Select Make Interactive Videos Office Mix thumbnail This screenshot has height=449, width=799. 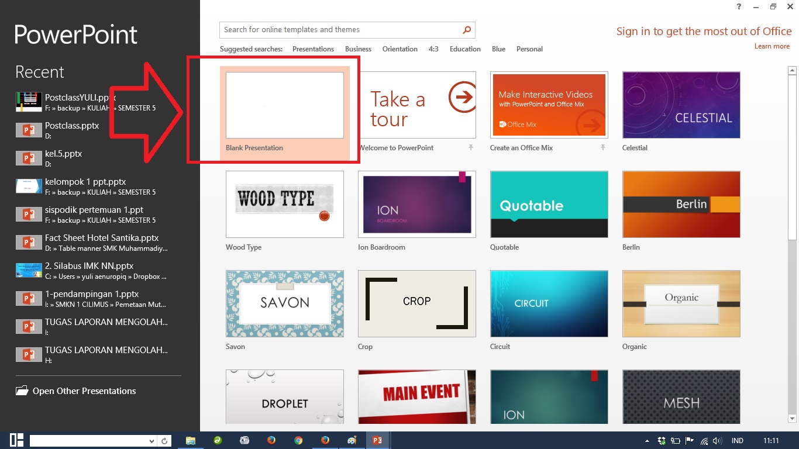pos(549,105)
